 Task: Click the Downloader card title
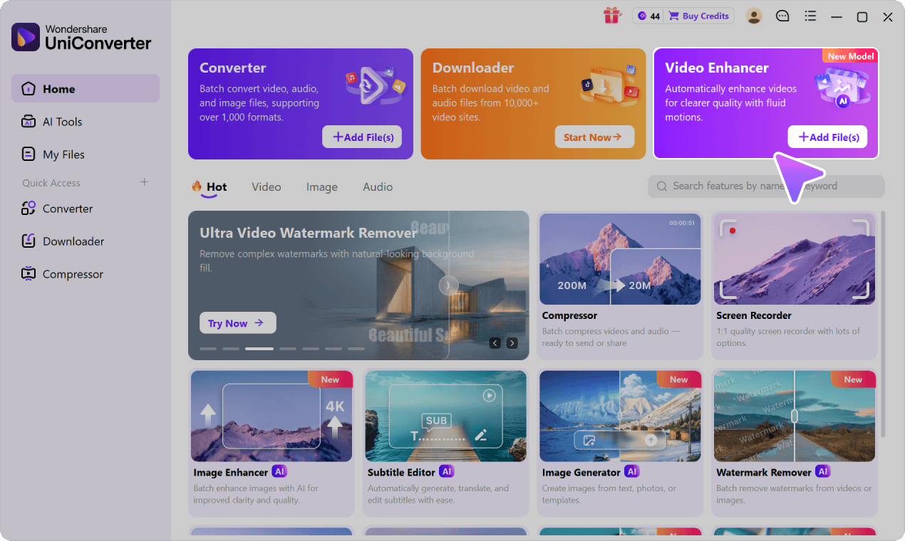pos(473,68)
